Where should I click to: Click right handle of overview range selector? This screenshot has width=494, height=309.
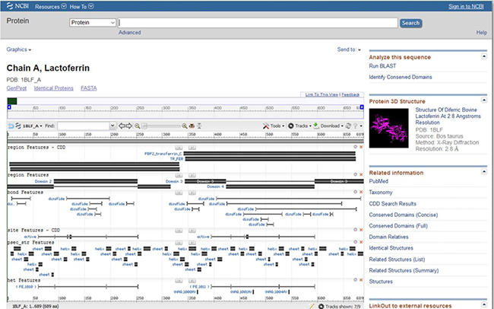pos(362,107)
